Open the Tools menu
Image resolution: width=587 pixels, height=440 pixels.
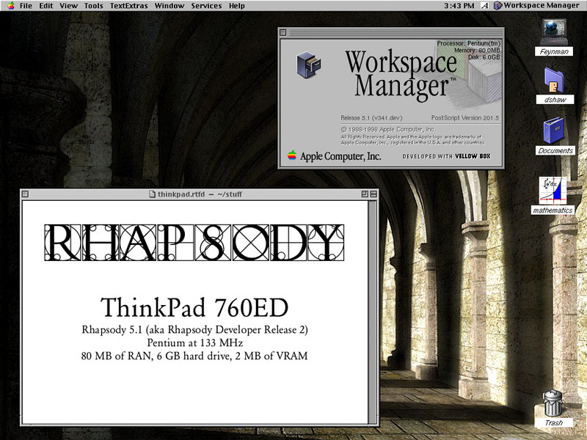[x=94, y=6]
